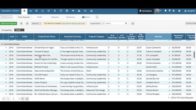
Task: Go to the next page of results
Action: [x=23, y=99]
